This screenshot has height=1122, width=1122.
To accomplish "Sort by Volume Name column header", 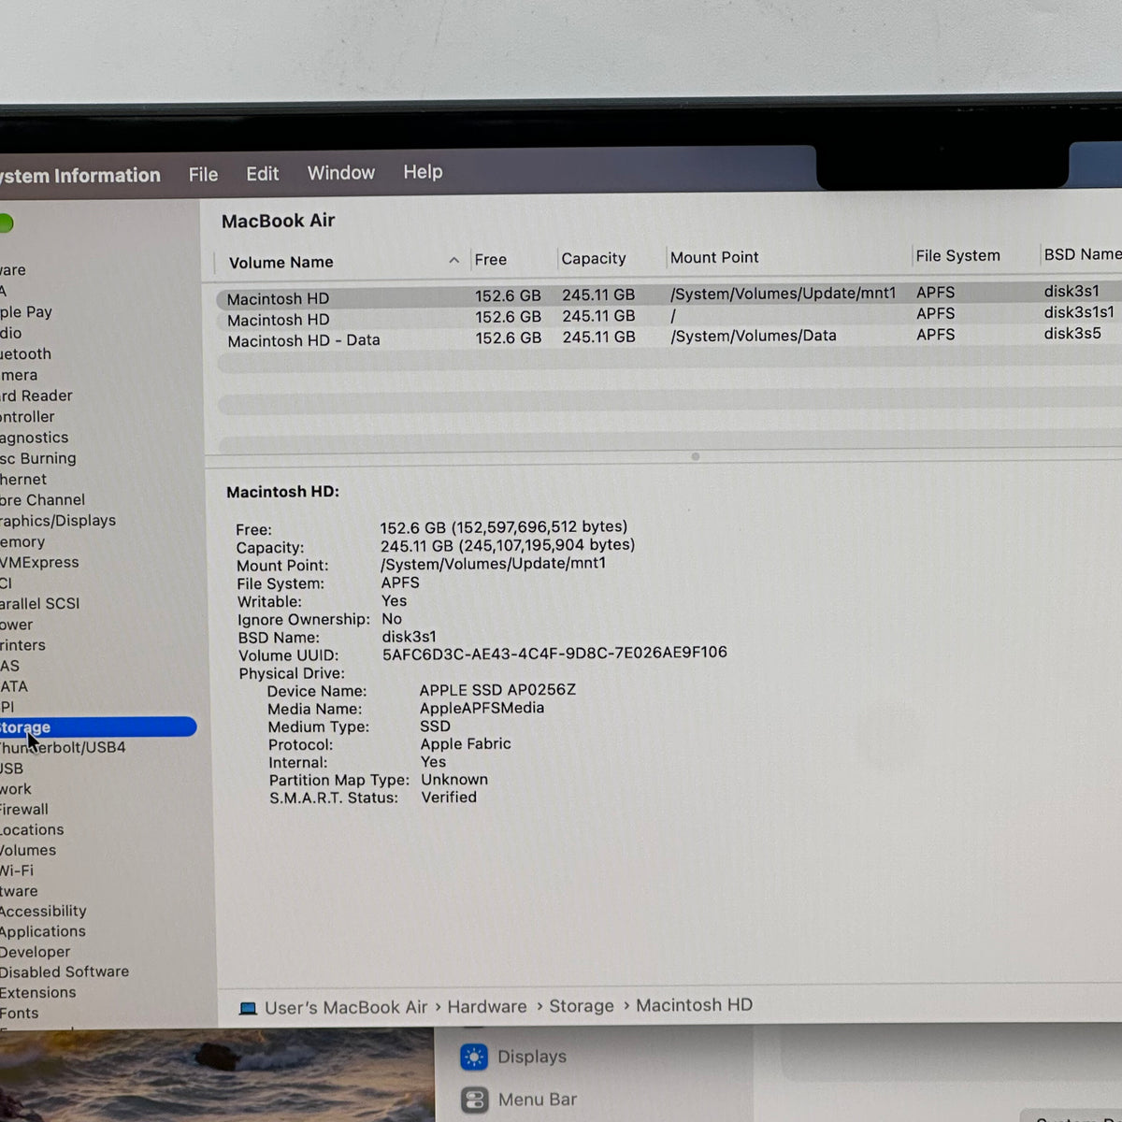I will point(281,263).
